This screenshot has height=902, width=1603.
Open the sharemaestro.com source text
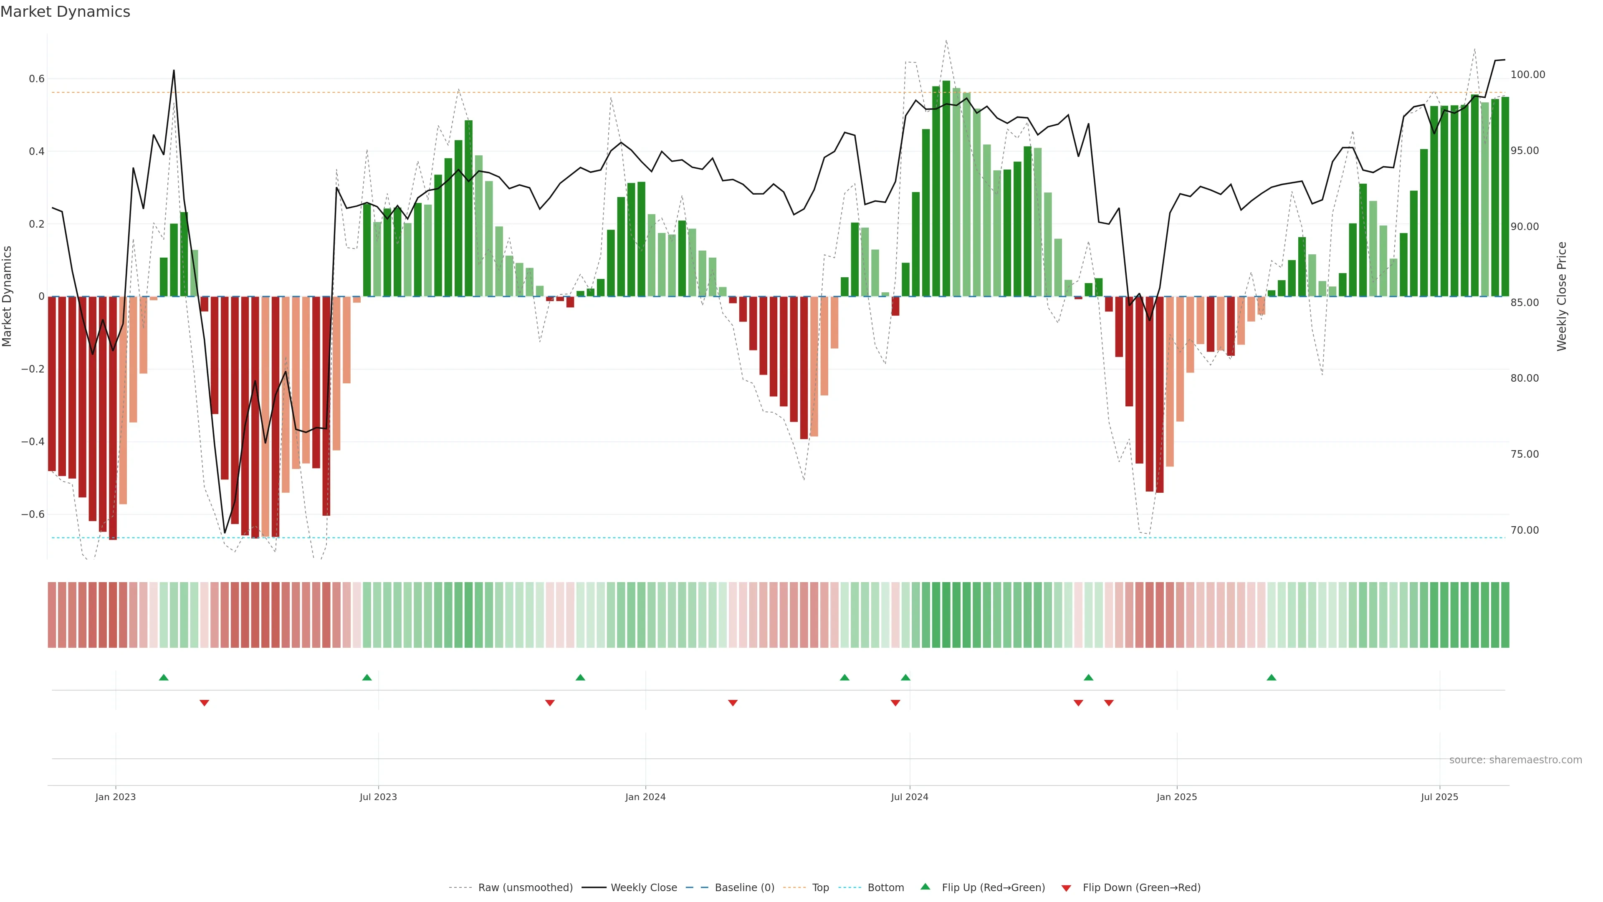(x=1515, y=760)
